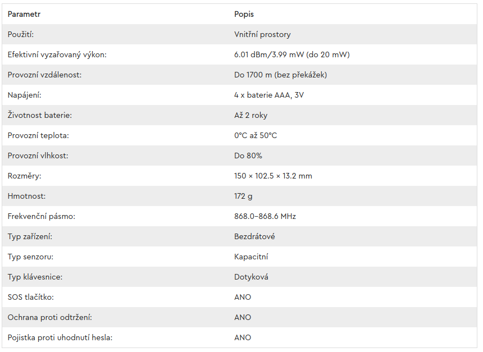The image size is (483, 352).
Task: Click the 4 x baterie AAA, 3V value
Action: (x=269, y=95)
